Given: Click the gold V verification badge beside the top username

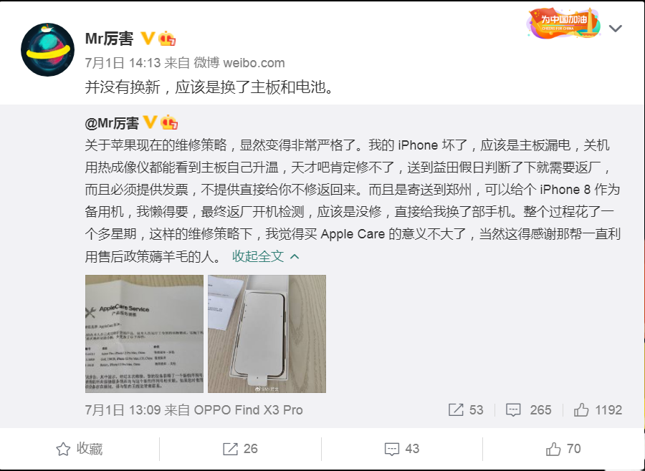Looking at the screenshot, I should 147,38.
